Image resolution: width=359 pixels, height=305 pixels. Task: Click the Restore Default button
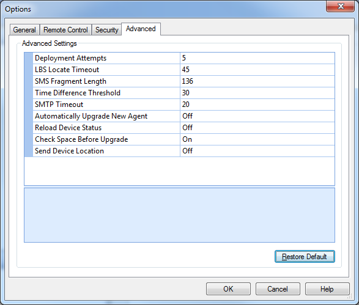(x=305, y=257)
